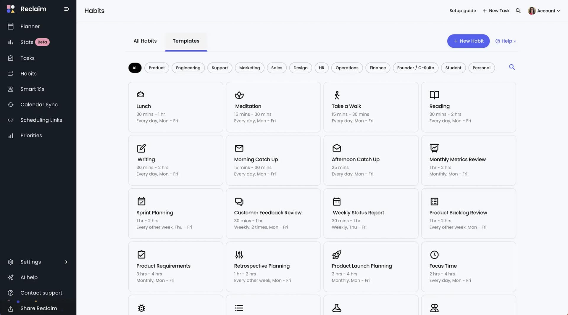
Task: Click the New Habit button
Action: tap(468, 41)
